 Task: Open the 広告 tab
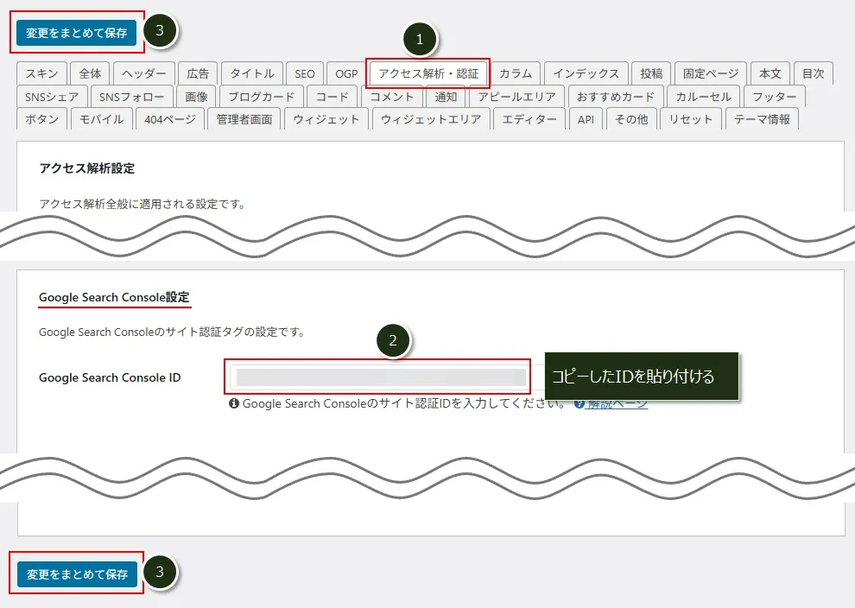coord(198,73)
